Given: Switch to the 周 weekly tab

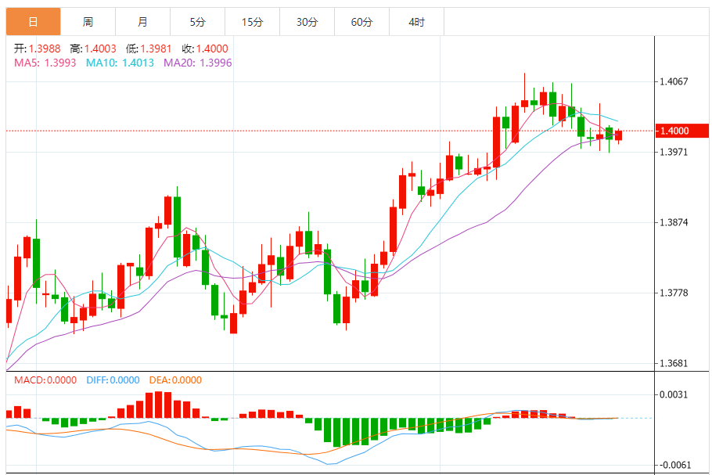Looking at the screenshot, I should pyautogui.click(x=88, y=22).
